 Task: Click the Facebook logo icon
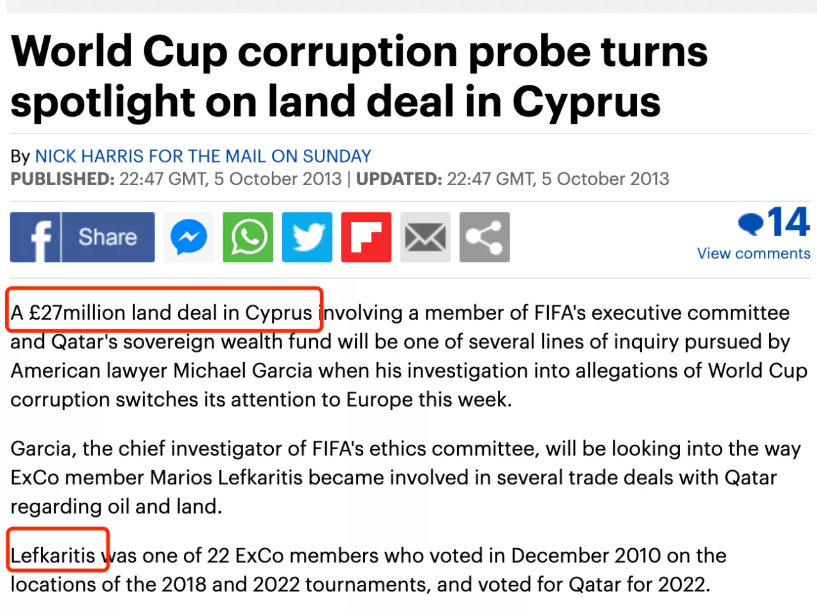(x=36, y=237)
